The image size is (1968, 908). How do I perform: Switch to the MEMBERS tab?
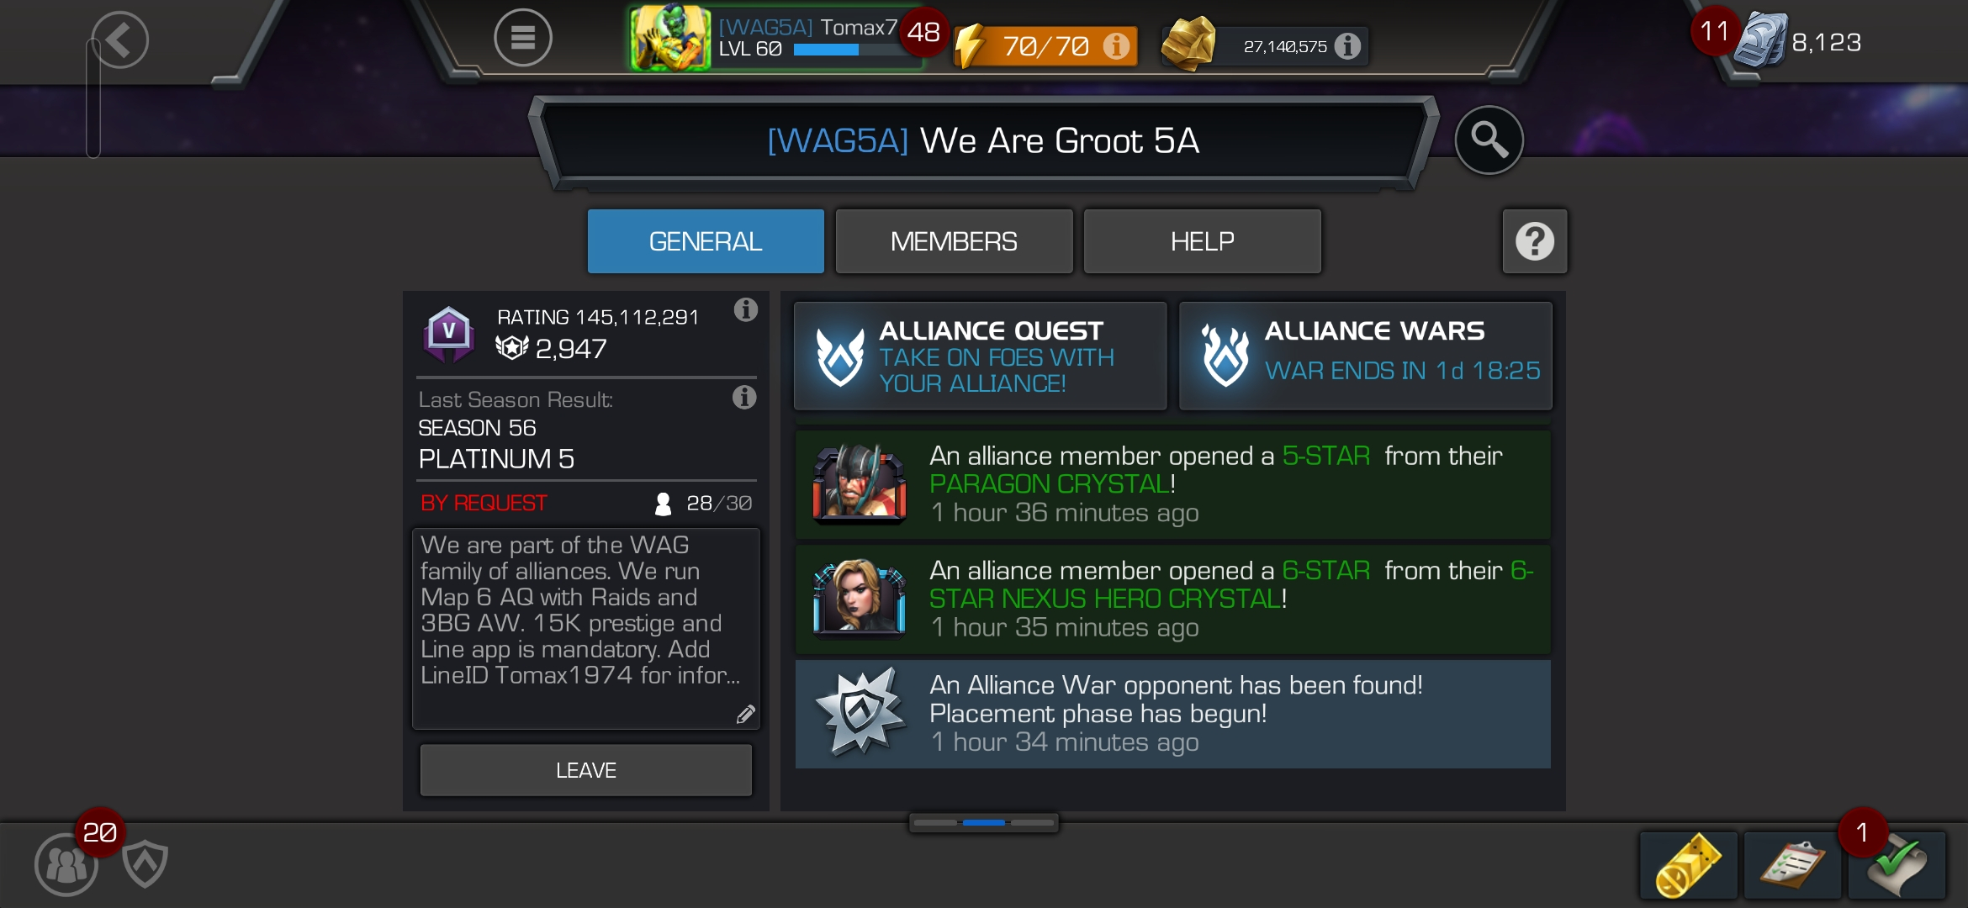[954, 241]
